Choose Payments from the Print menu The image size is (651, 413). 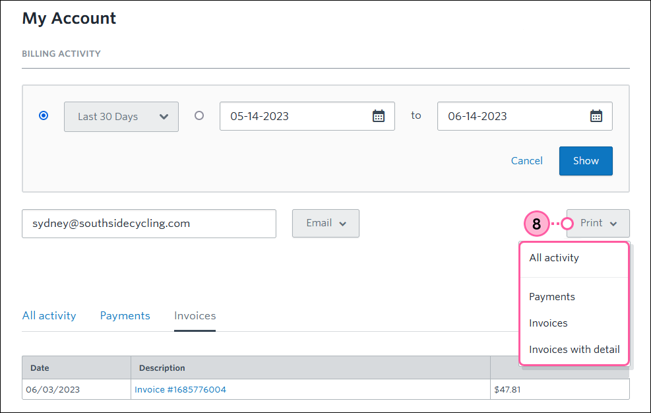click(551, 297)
